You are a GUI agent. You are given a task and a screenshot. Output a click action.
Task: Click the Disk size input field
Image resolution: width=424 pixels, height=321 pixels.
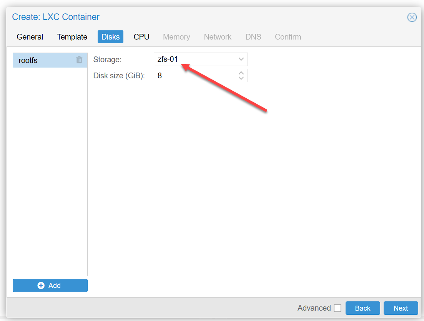tap(201, 75)
